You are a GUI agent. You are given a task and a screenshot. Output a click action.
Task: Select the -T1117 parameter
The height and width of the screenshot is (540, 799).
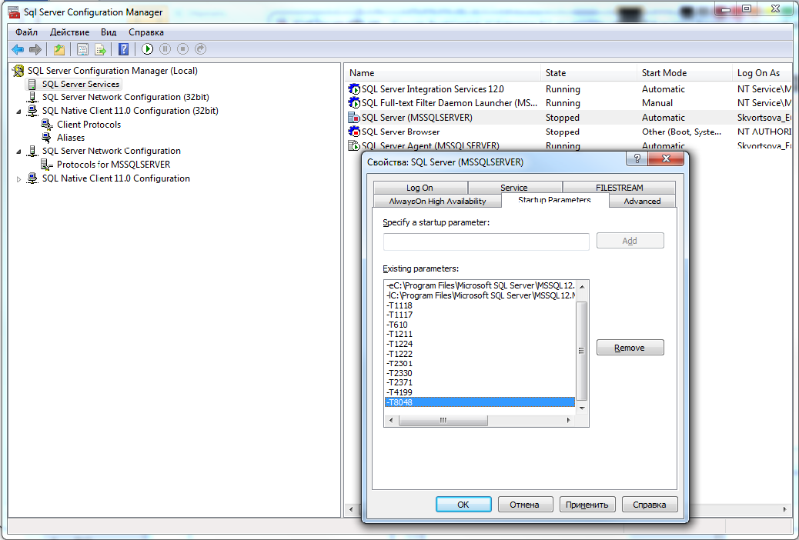pyautogui.click(x=480, y=315)
